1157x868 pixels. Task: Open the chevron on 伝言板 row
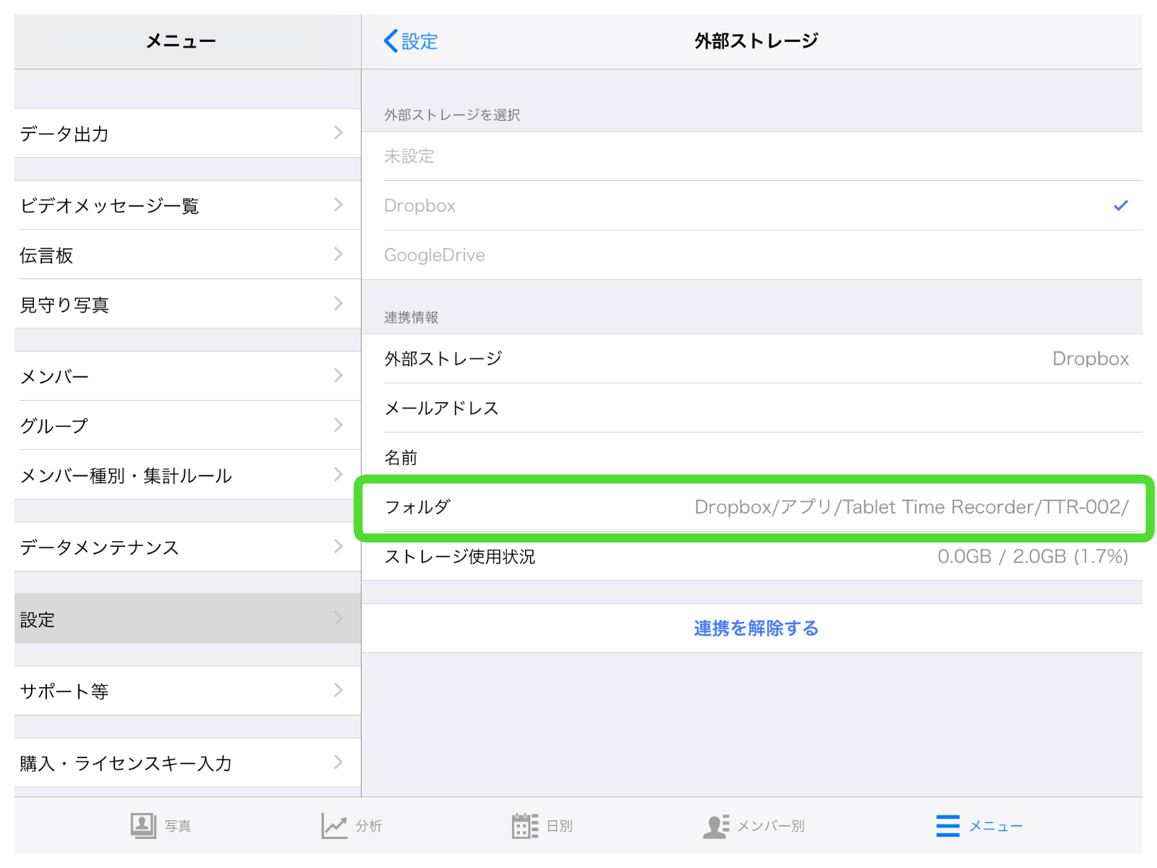coord(338,254)
